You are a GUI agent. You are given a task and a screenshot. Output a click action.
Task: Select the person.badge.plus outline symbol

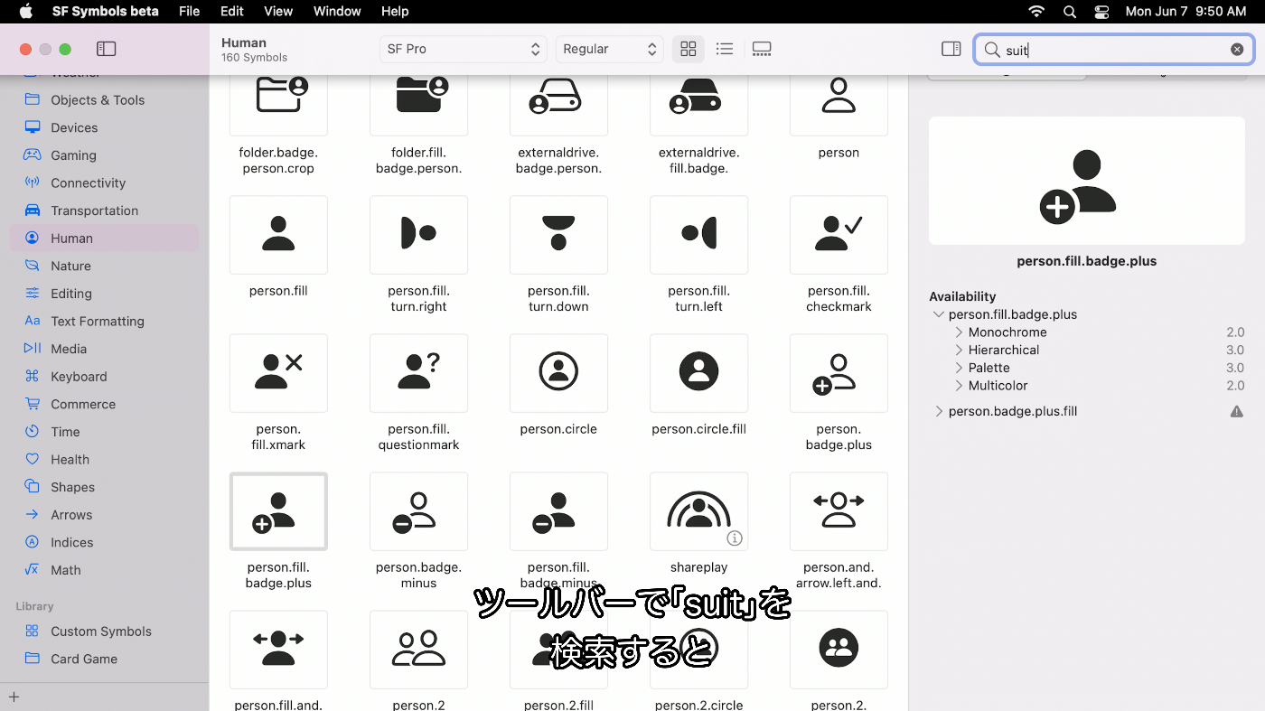[839, 373]
